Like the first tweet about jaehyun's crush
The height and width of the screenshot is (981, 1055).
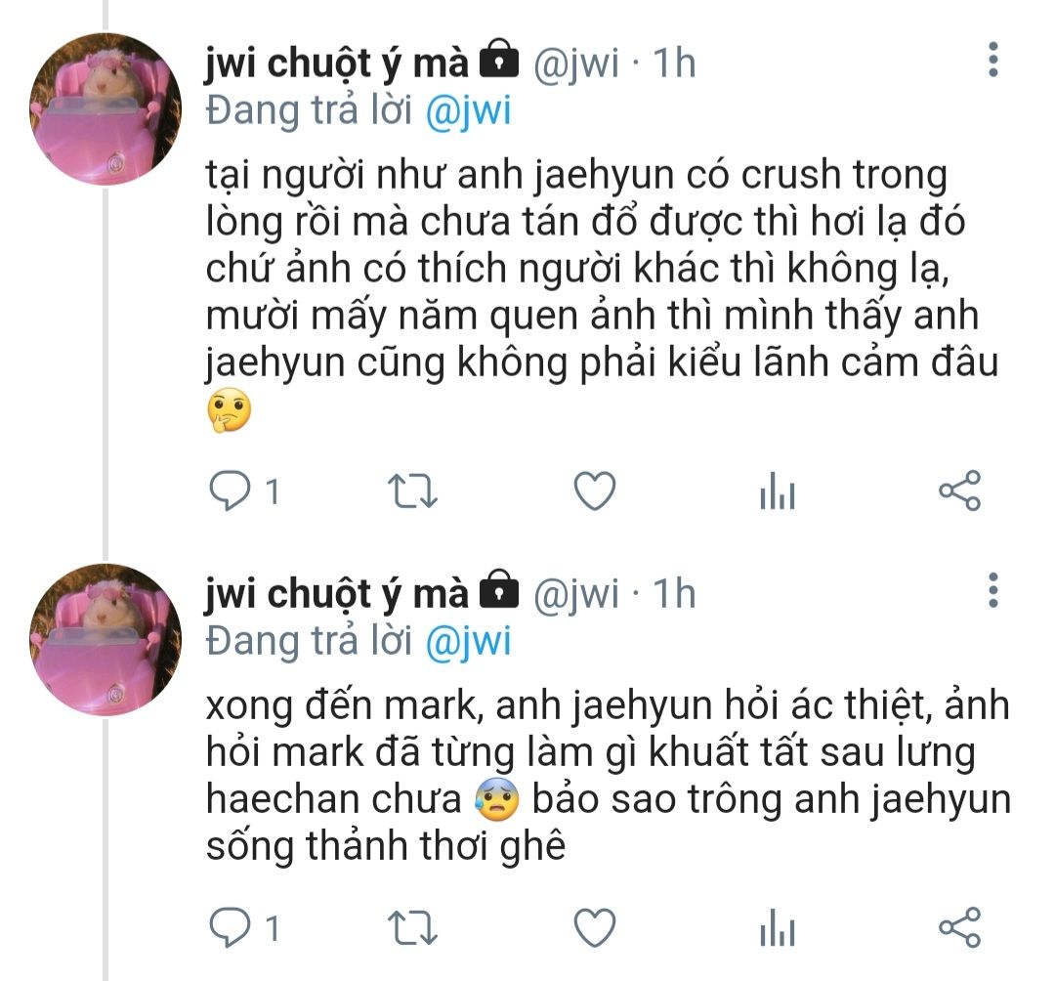click(x=595, y=490)
